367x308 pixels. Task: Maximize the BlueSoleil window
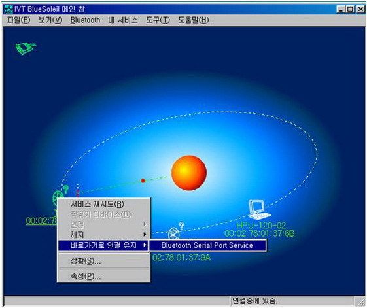pyautogui.click(x=350, y=9)
